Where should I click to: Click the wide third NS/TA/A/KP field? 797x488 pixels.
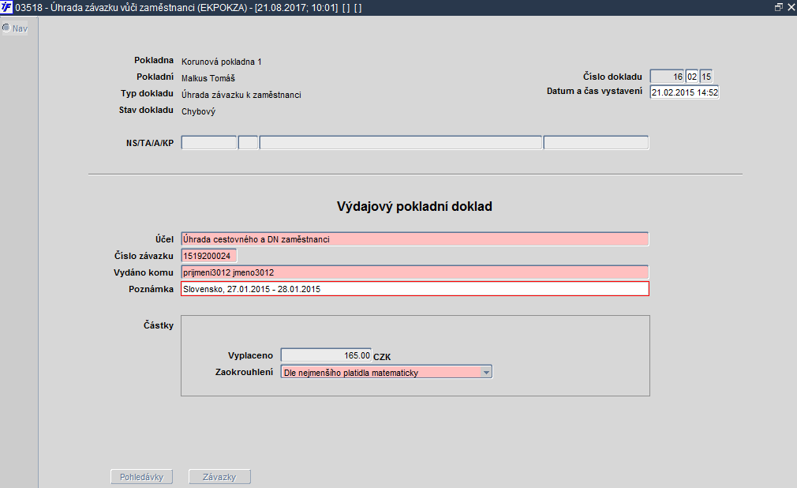tap(401, 142)
